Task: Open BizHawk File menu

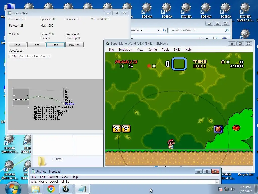Action: pos(111,50)
